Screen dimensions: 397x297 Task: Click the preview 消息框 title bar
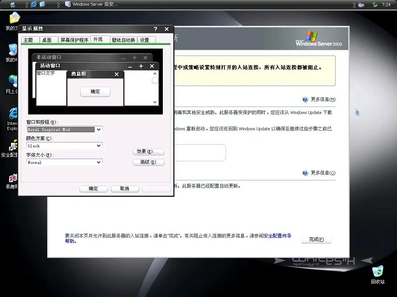95,74
